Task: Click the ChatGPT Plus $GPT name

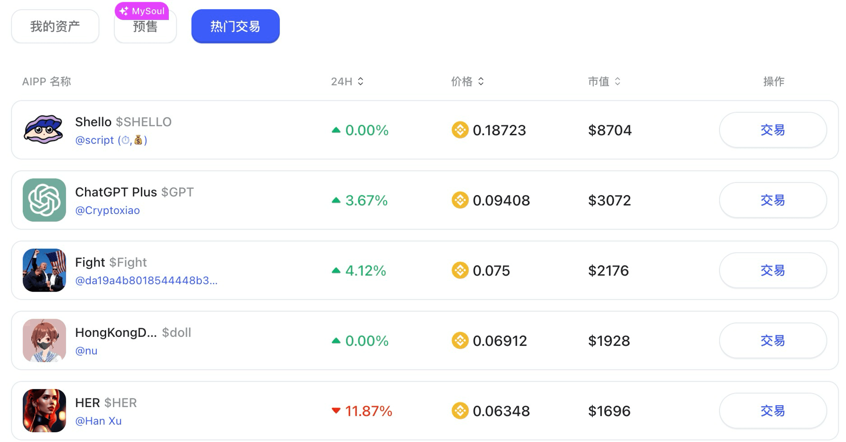Action: (135, 192)
